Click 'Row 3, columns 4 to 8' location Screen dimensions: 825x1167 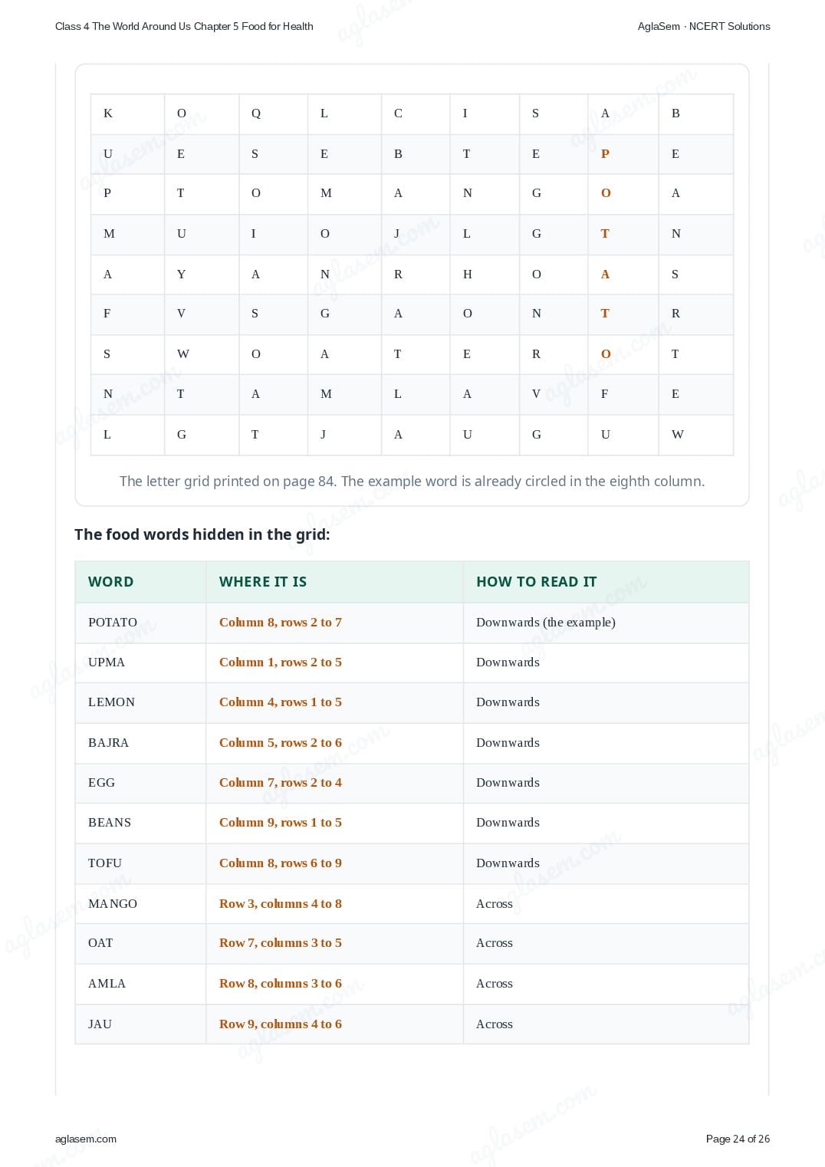click(281, 904)
